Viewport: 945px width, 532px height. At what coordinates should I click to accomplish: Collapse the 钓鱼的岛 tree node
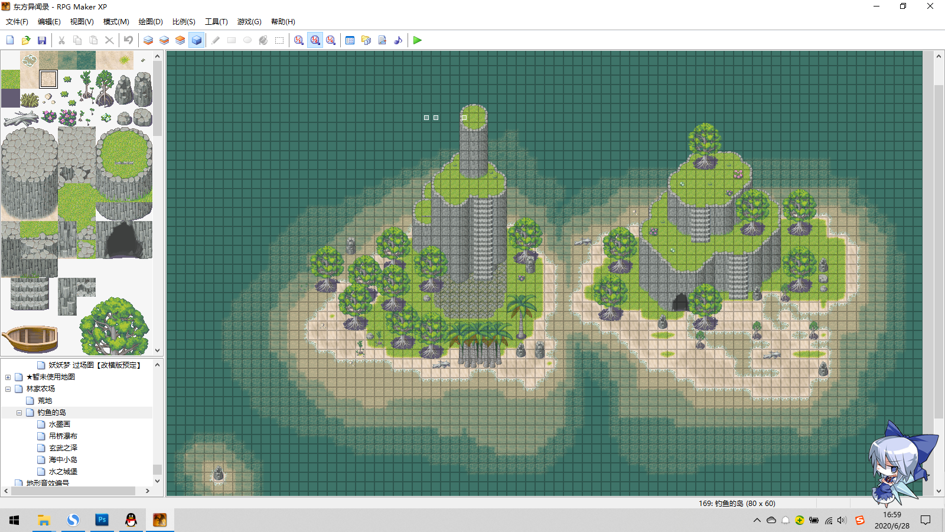tap(19, 413)
